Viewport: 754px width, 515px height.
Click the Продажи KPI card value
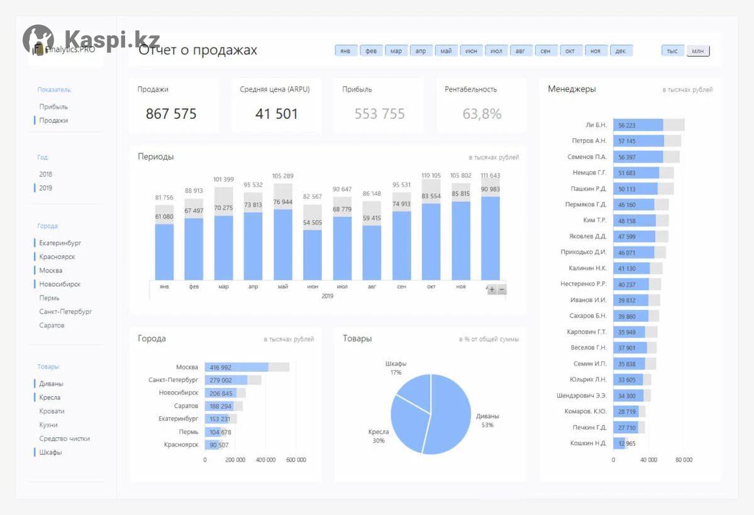point(171,114)
